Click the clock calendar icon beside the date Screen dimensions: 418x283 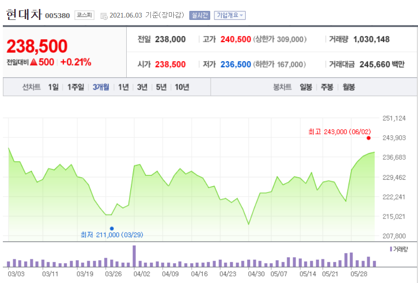pos(104,16)
